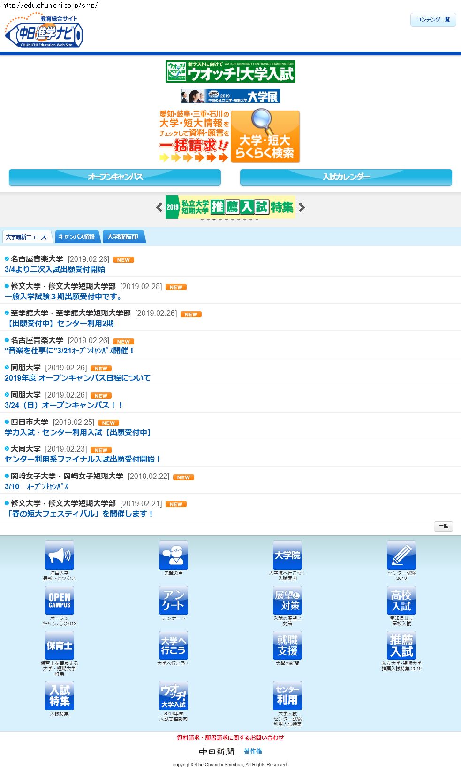Screen dimensions: 461x767
Task: Switch to the 大学関連記事 tab
Action: point(123,237)
